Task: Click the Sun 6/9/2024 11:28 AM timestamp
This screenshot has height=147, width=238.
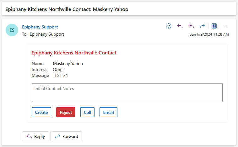Action: pyautogui.click(x=209, y=34)
